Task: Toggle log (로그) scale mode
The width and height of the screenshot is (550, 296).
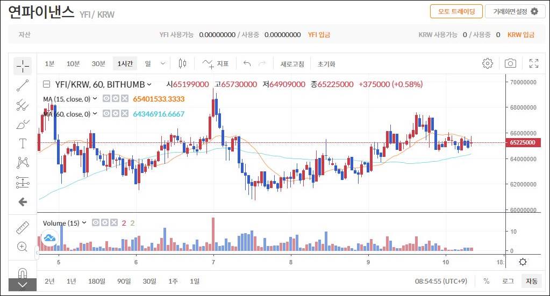Action: click(x=508, y=281)
